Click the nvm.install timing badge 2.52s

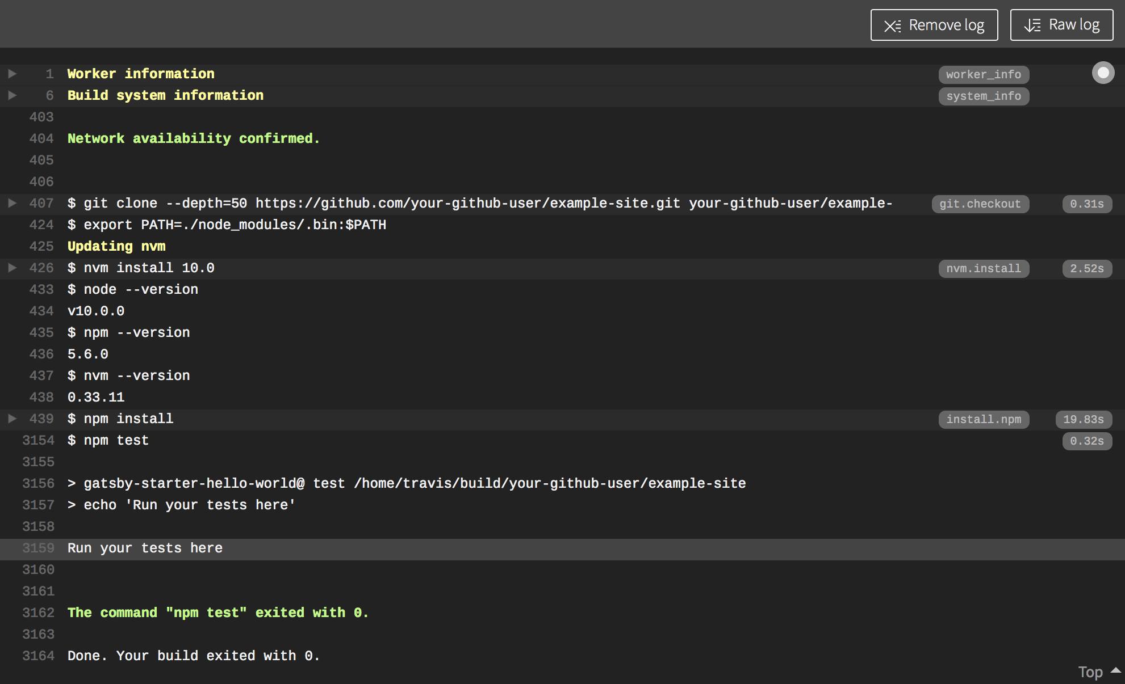pyautogui.click(x=1085, y=267)
